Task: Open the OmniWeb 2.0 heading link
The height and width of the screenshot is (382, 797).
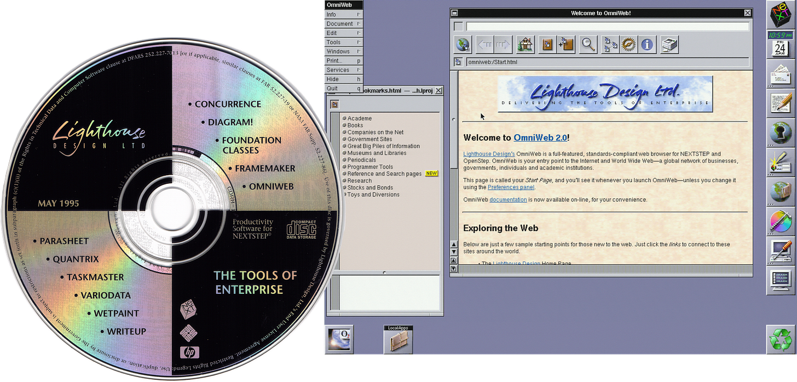Action: tap(540, 138)
